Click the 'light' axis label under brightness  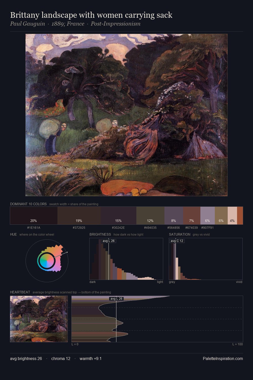(x=160, y=282)
